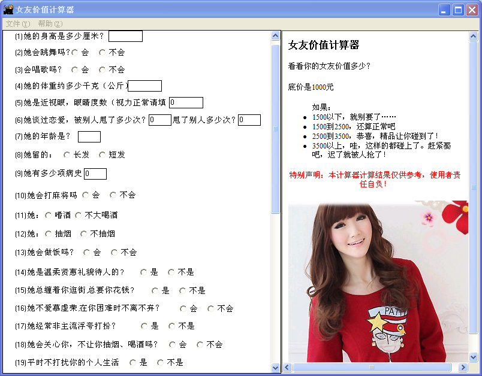Click the right panel horizontal scroll-left arrow
The width and height of the screenshot is (482, 376).
(287, 368)
